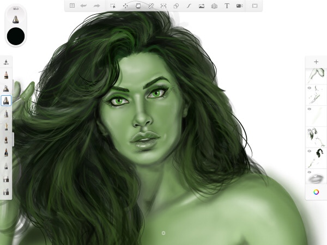
Task: Redo the undone stroke
Action: (x=97, y=6)
